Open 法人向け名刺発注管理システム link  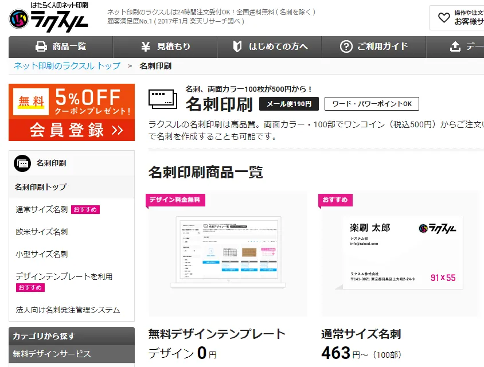point(68,310)
